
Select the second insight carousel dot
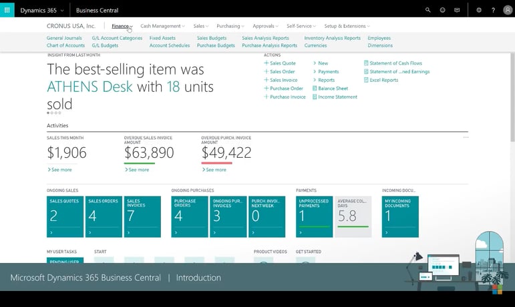point(52,113)
